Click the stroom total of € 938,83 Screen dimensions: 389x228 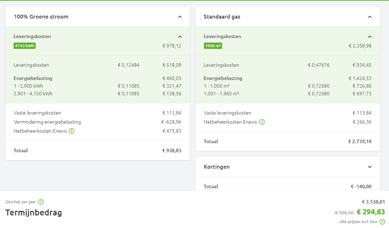click(x=172, y=151)
